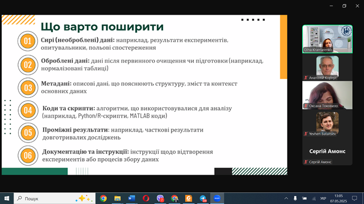
Task: Switch the УКР keyboard language
Action: (x=323, y=198)
